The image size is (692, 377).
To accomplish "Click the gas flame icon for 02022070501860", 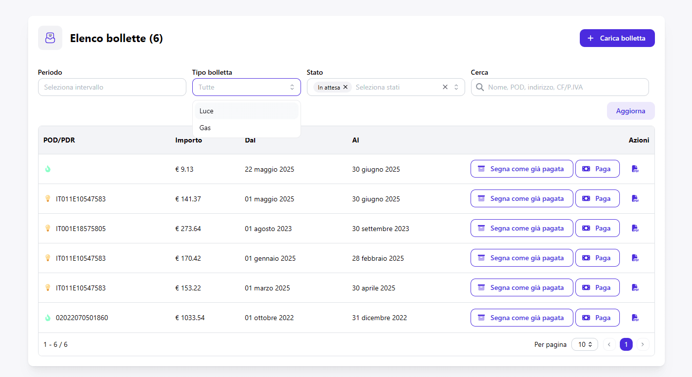I will [x=48, y=318].
